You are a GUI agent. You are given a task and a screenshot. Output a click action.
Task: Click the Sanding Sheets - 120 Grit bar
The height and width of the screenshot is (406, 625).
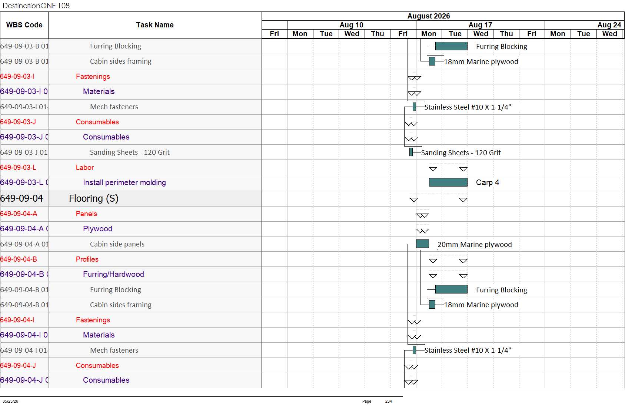click(x=411, y=152)
